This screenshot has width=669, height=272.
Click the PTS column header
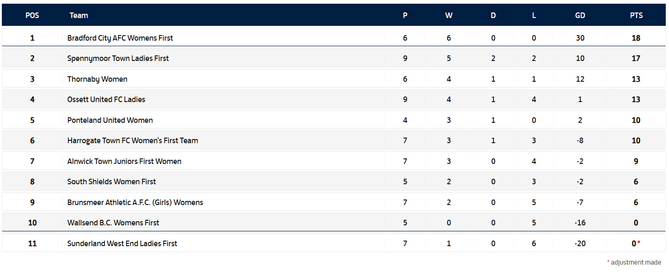pos(636,15)
